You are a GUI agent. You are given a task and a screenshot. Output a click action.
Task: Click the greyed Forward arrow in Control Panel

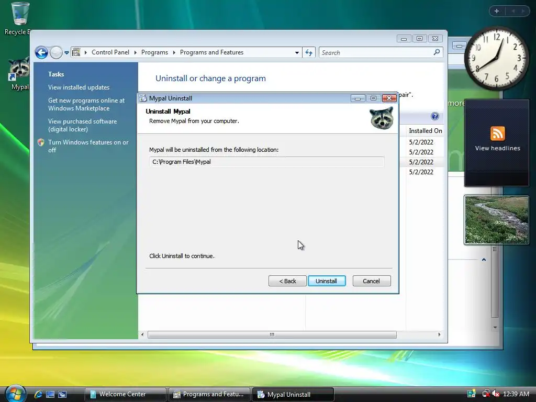[56, 53]
